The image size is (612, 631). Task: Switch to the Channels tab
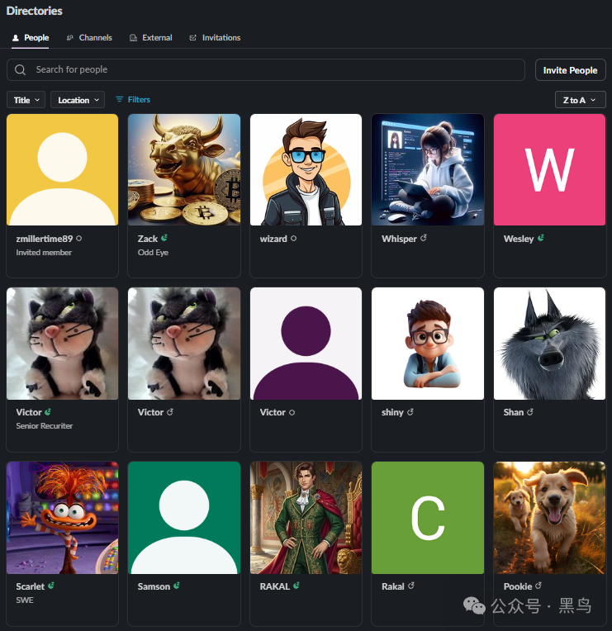(89, 37)
